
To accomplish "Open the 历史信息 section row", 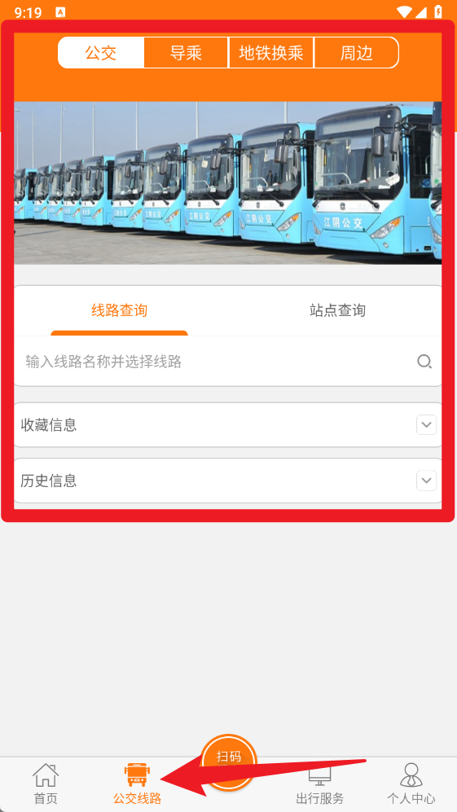I will 228,481.
